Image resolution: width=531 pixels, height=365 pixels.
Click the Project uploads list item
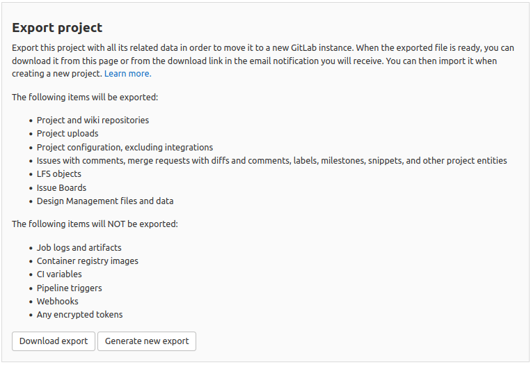pyautogui.click(x=68, y=134)
